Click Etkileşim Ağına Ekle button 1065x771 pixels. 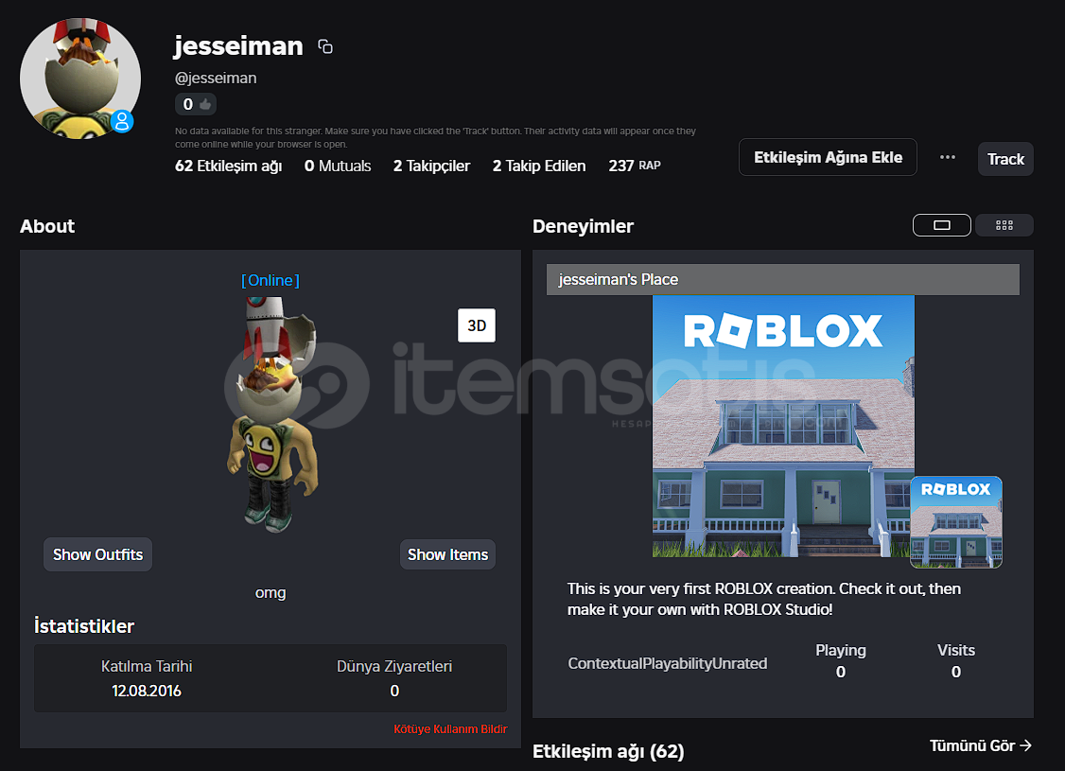pos(828,158)
